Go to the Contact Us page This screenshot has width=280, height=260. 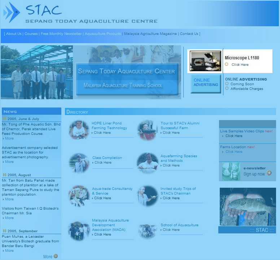coord(189,34)
